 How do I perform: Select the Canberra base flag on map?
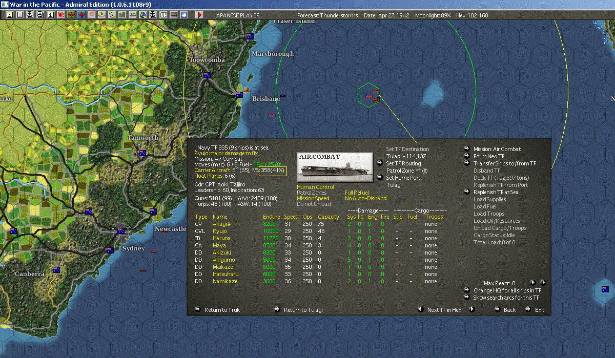[56, 270]
